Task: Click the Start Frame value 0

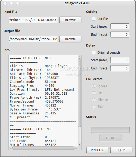Action: [x=46, y=137]
